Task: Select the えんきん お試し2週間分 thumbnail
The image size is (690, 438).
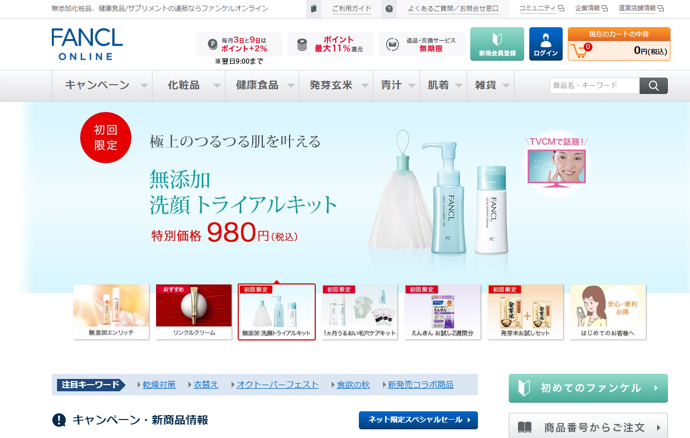Action: 443,312
